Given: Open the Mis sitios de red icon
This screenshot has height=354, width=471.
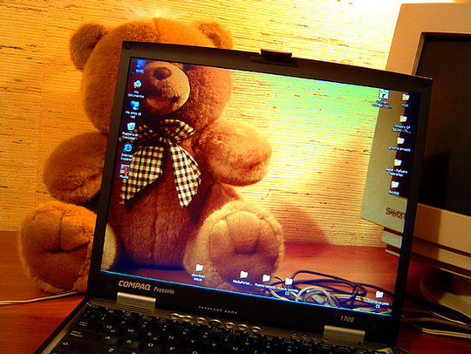Looking at the screenshot, I should (134, 108).
